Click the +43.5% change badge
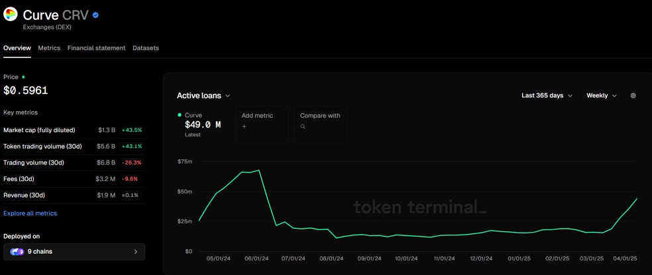The height and width of the screenshot is (275, 652). pos(132,130)
